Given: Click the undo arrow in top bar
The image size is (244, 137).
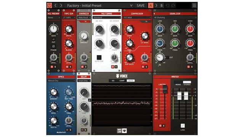Looking at the screenshot, I should (x=168, y=6).
